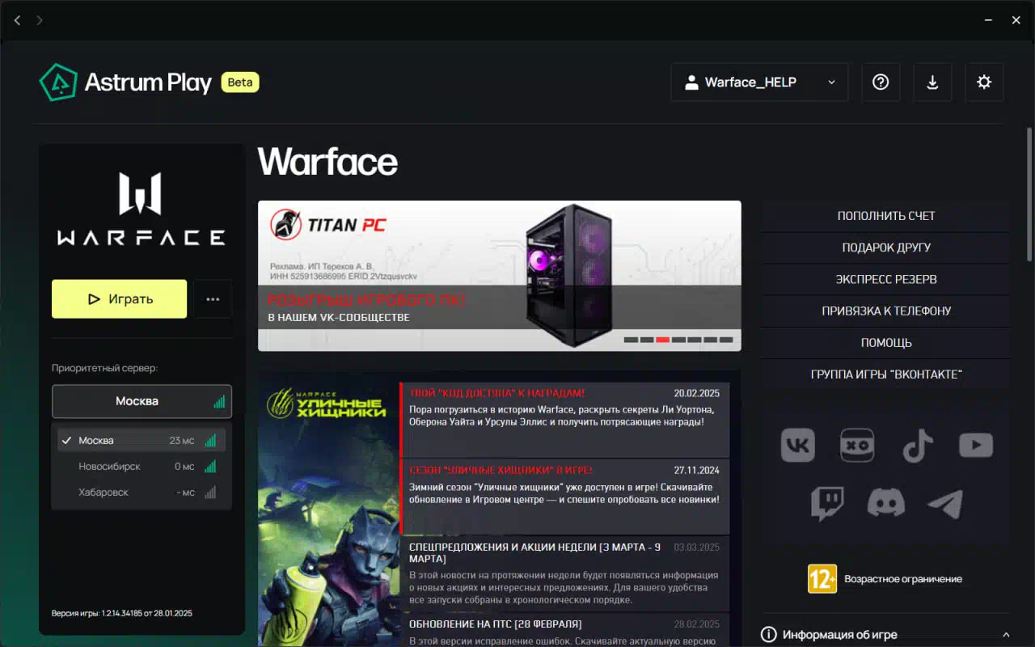Click the page's vertical scrollbar
The width and height of the screenshot is (1035, 647).
coord(1029,194)
